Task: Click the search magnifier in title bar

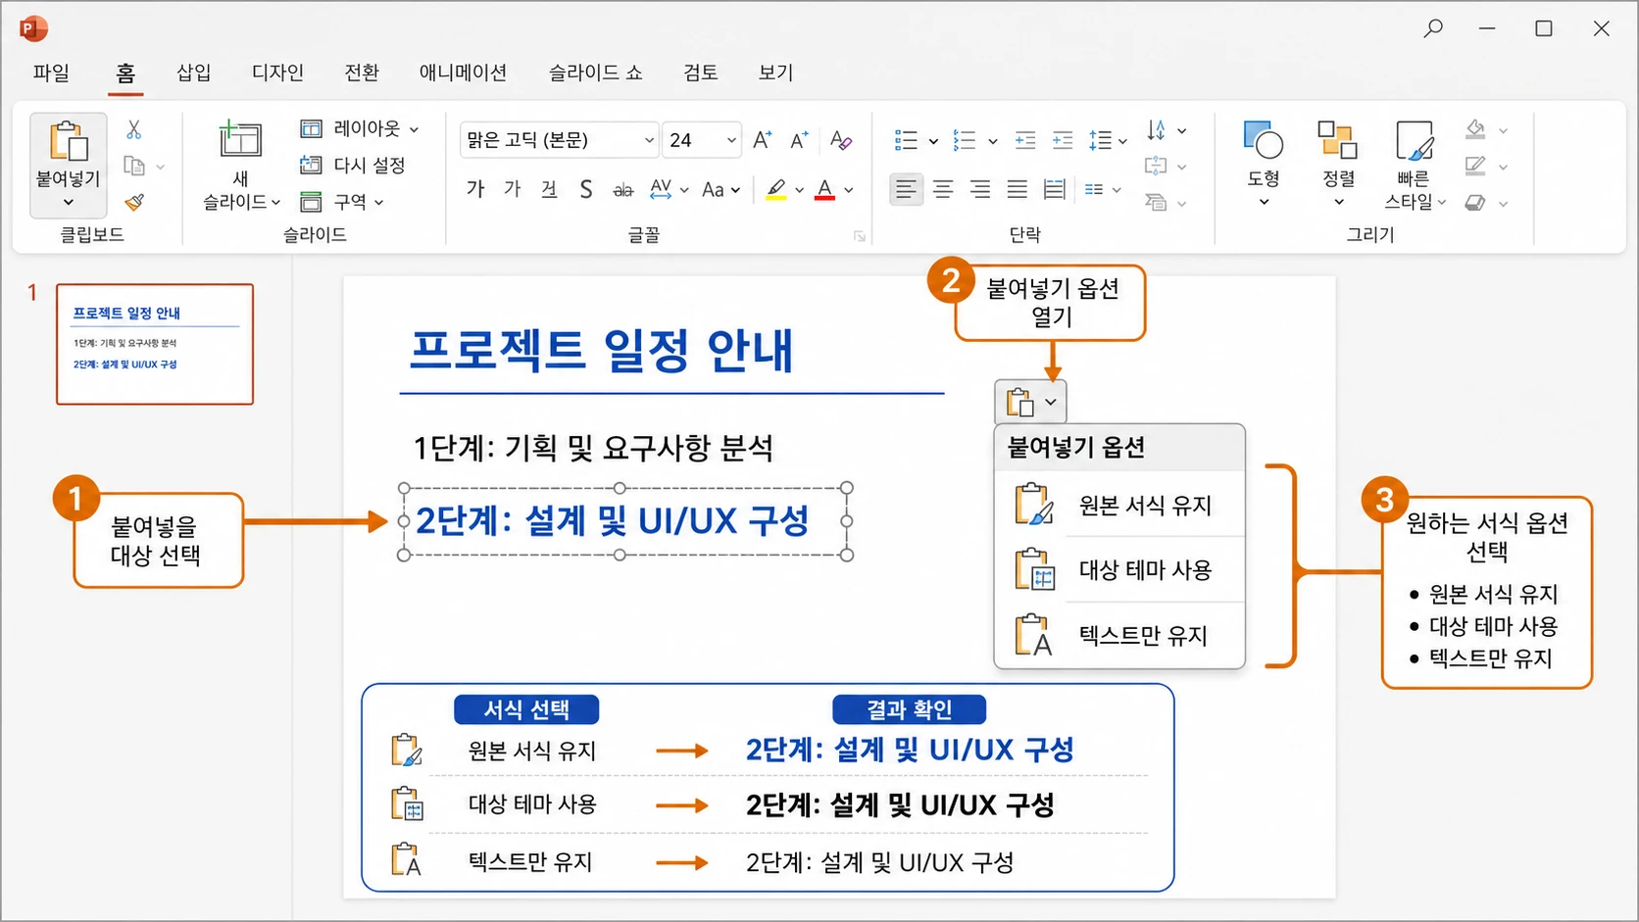Action: [x=1433, y=28]
